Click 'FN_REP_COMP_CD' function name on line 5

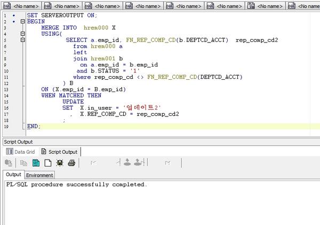[x=151, y=40]
